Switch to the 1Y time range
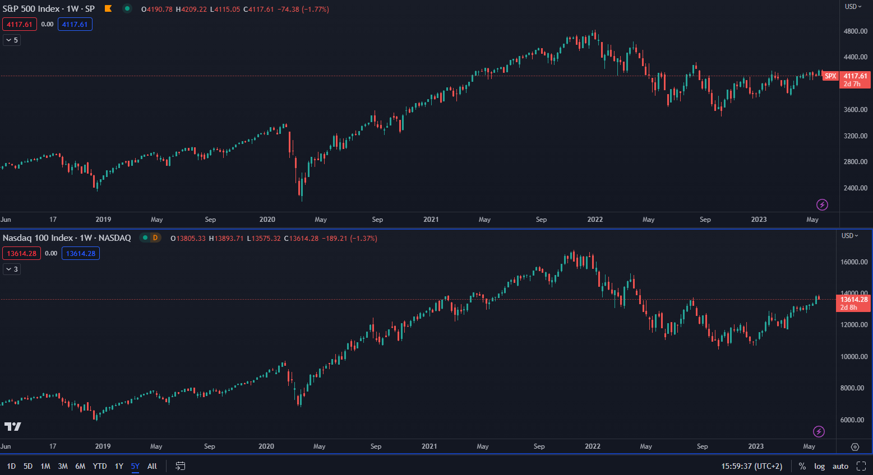 click(x=119, y=466)
